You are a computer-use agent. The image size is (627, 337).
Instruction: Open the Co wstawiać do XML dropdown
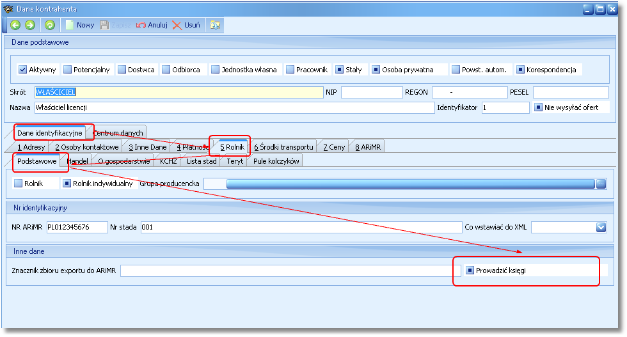(x=601, y=227)
